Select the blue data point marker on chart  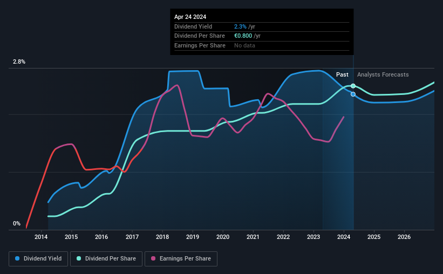pos(353,94)
